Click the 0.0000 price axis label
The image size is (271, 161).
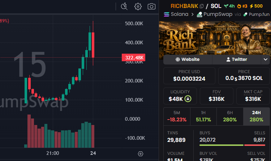132,119
